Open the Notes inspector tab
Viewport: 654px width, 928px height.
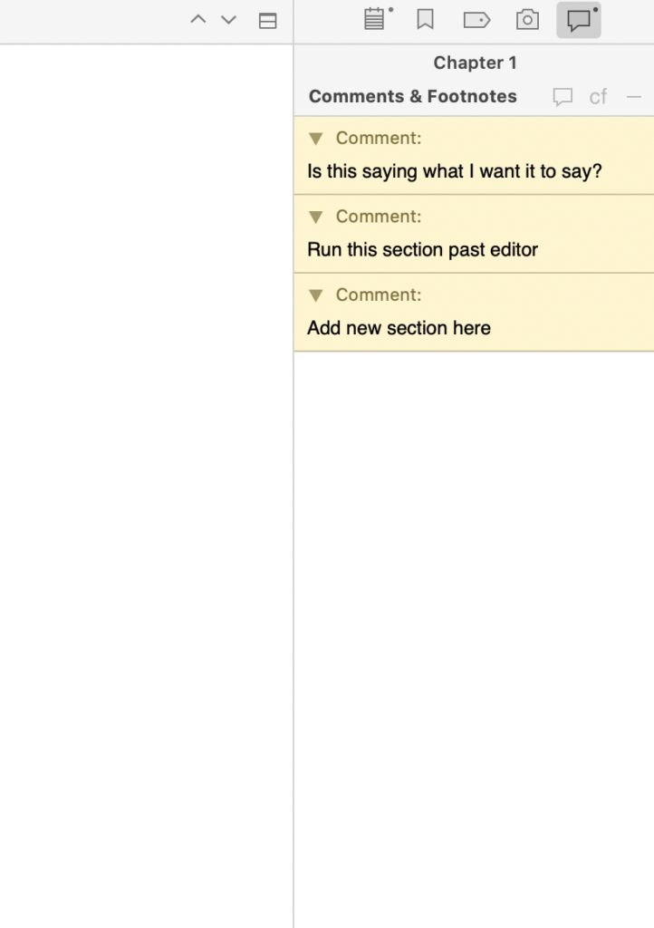point(374,20)
